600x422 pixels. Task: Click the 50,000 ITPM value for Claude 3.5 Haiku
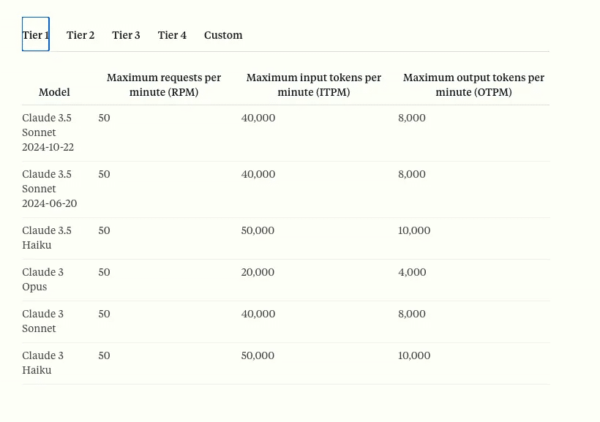click(x=258, y=230)
